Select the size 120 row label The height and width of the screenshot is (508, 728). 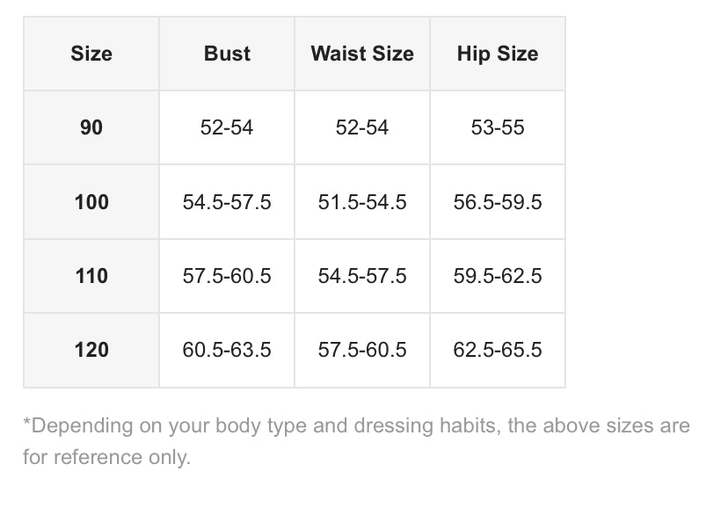(91, 350)
